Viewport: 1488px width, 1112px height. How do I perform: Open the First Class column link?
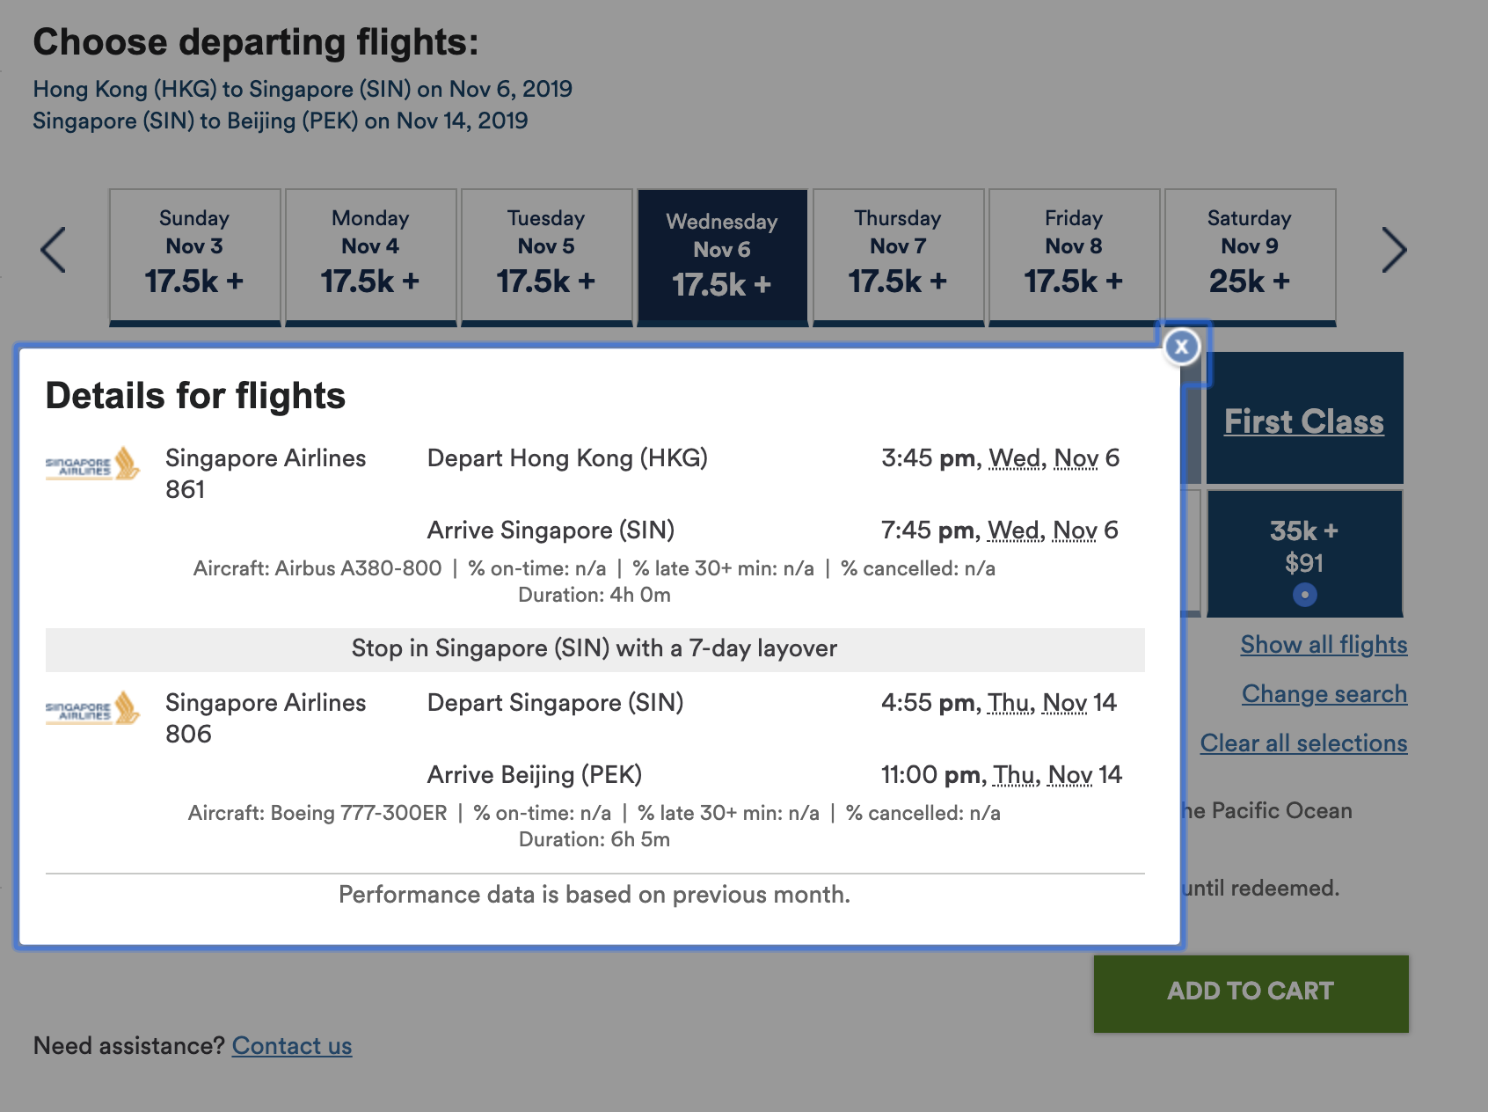1304,421
